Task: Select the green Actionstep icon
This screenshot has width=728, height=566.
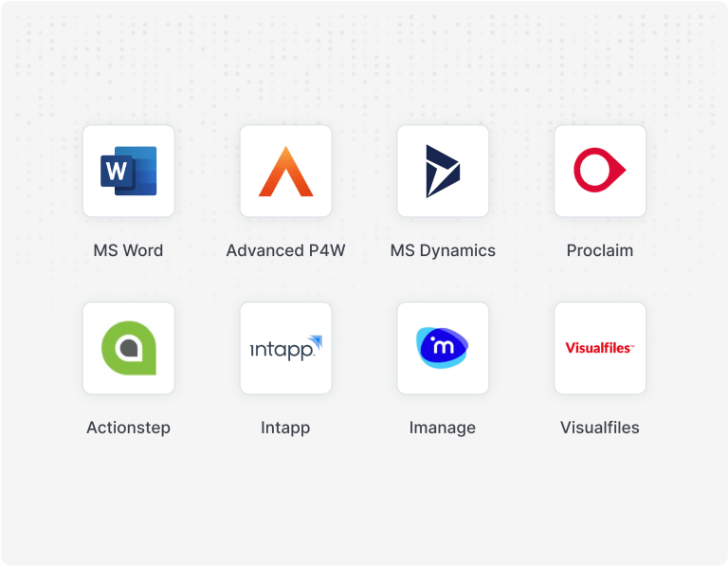Action: pos(128,348)
